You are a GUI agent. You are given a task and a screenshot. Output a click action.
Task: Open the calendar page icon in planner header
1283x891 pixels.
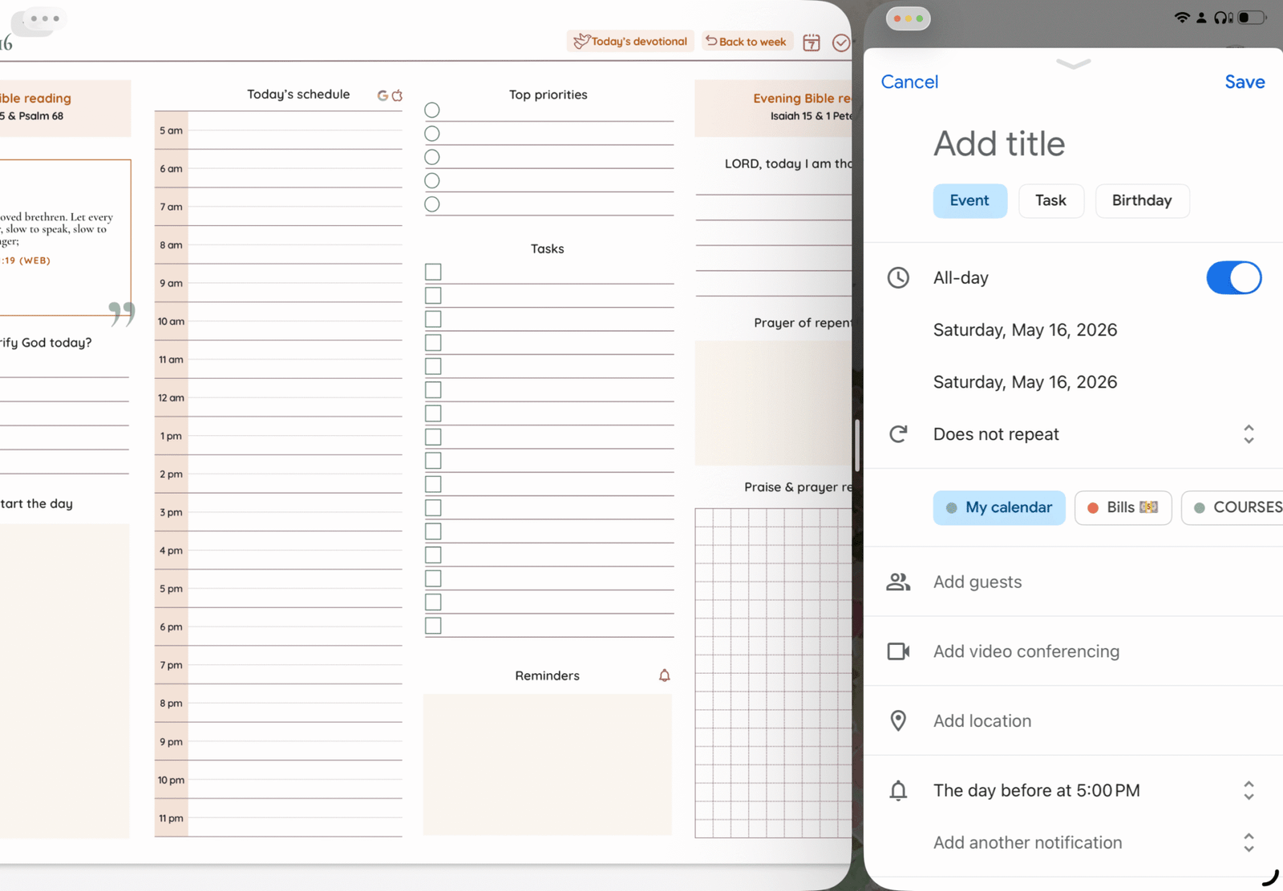(x=811, y=42)
